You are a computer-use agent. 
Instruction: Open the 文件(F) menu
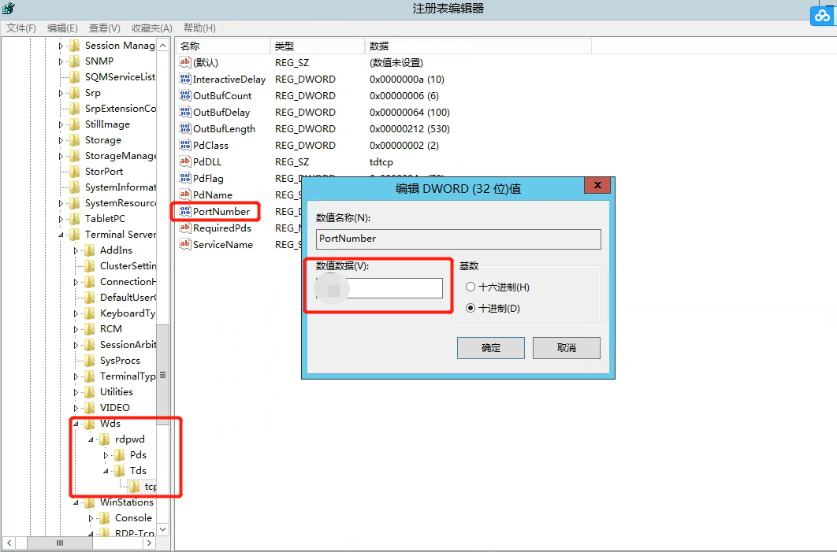[20, 28]
